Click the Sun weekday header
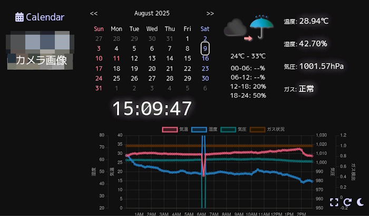This screenshot has width=369, height=216. point(99,29)
